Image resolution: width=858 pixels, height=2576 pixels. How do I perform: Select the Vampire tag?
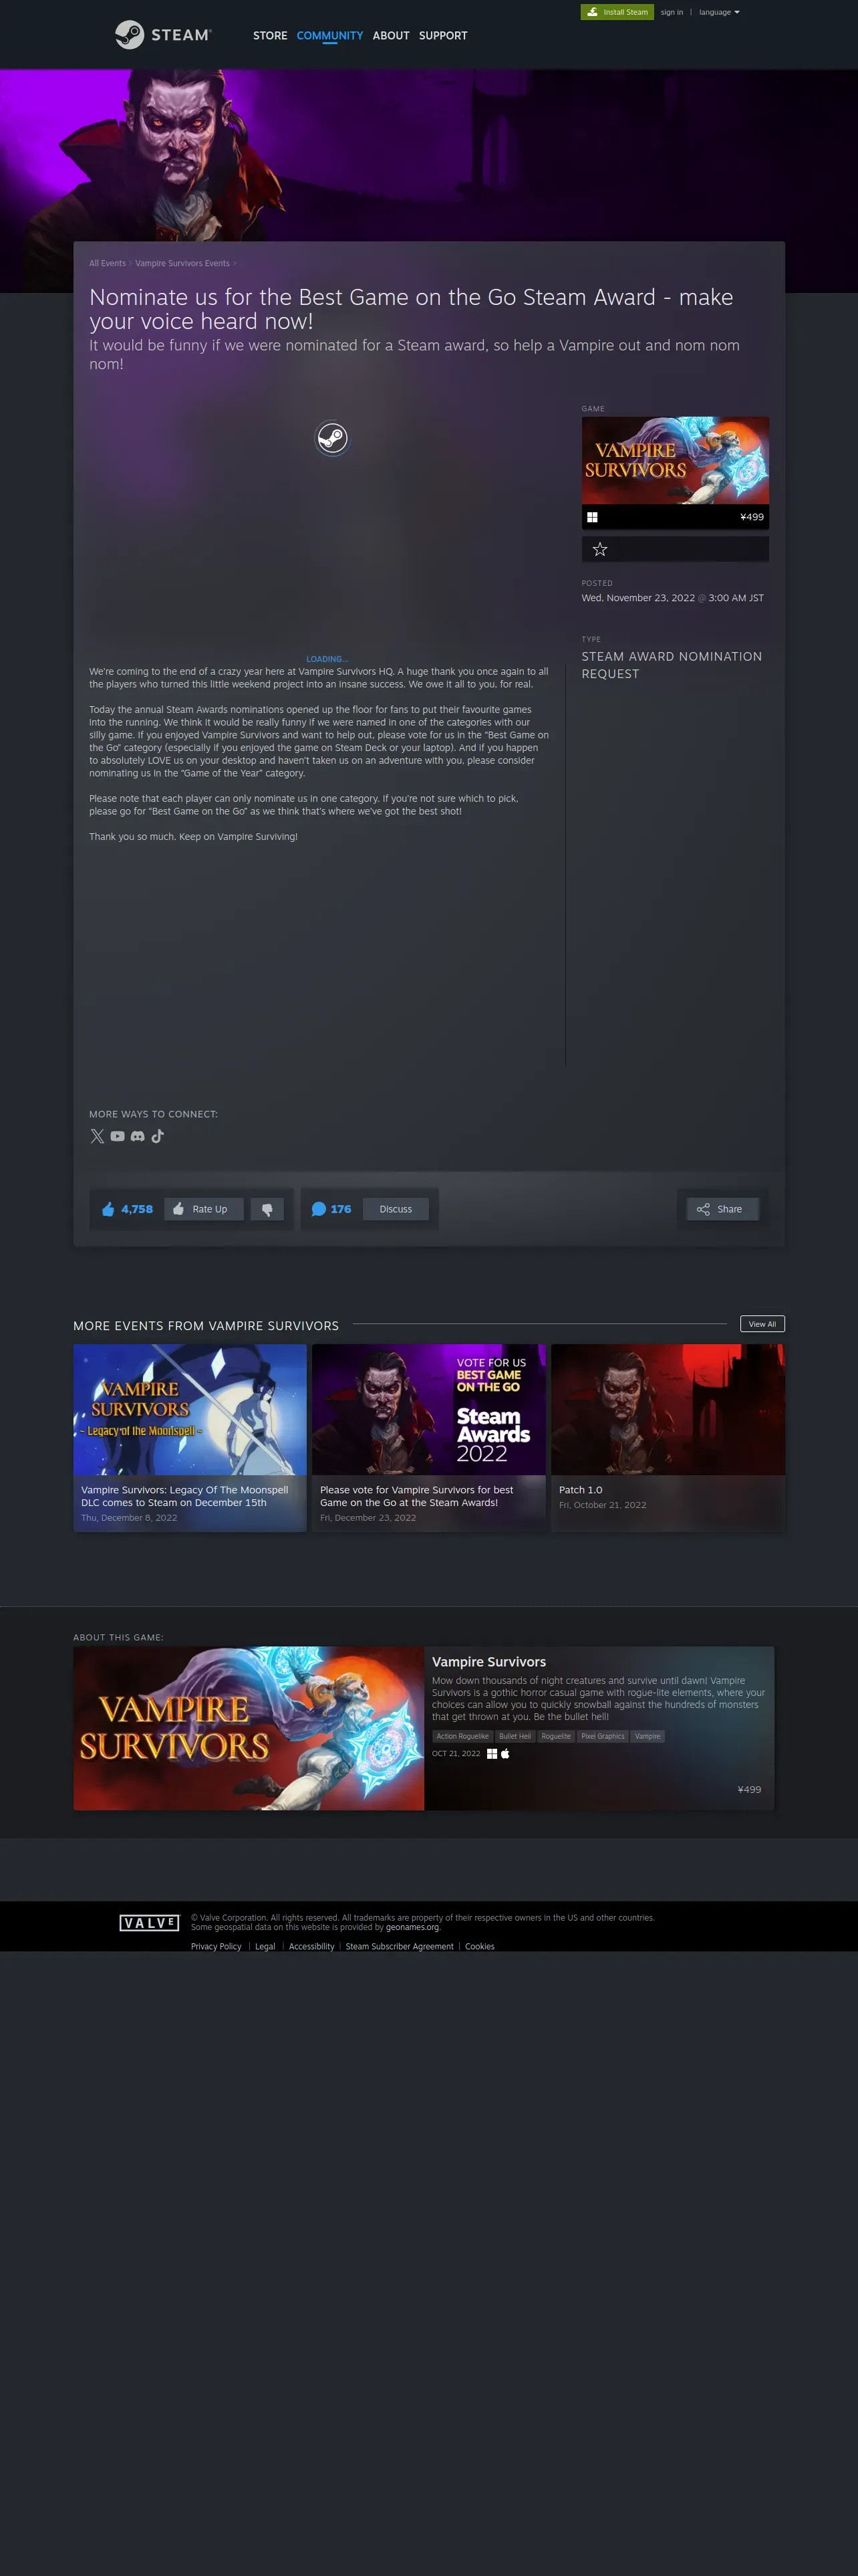648,1736
